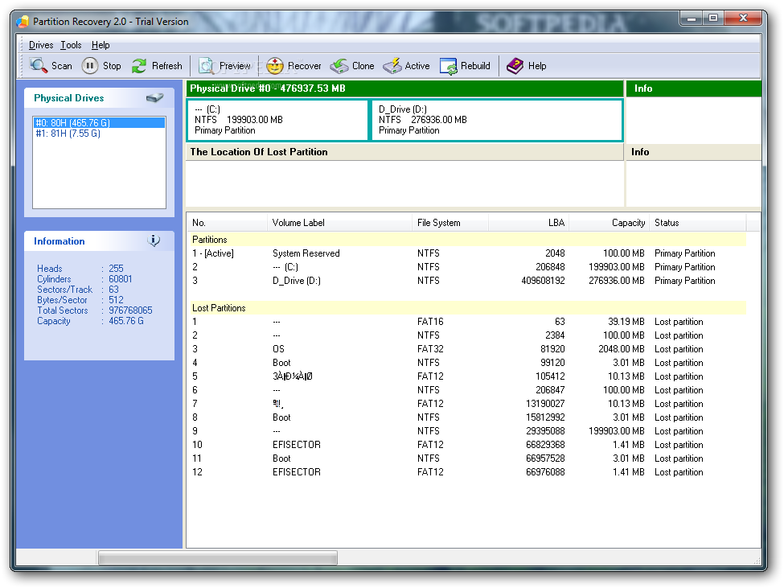
Task: Select drive #0: 80H (465.76 G)
Action: click(100, 123)
